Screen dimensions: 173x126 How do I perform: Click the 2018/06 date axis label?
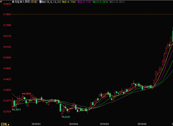point(142,124)
